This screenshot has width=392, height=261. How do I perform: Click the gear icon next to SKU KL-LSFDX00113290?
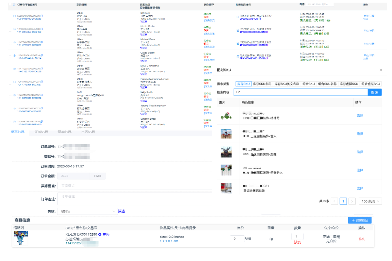[x=100, y=235]
